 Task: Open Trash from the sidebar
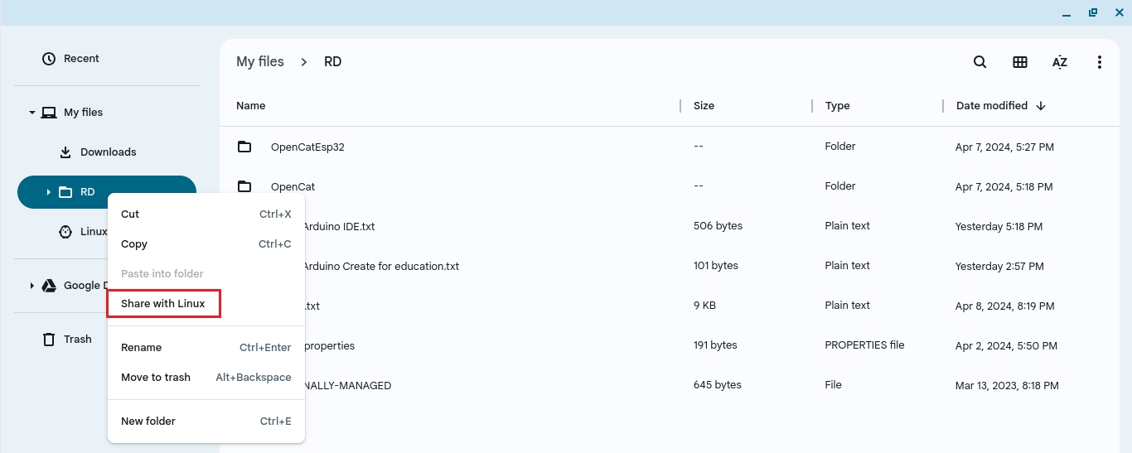[77, 339]
